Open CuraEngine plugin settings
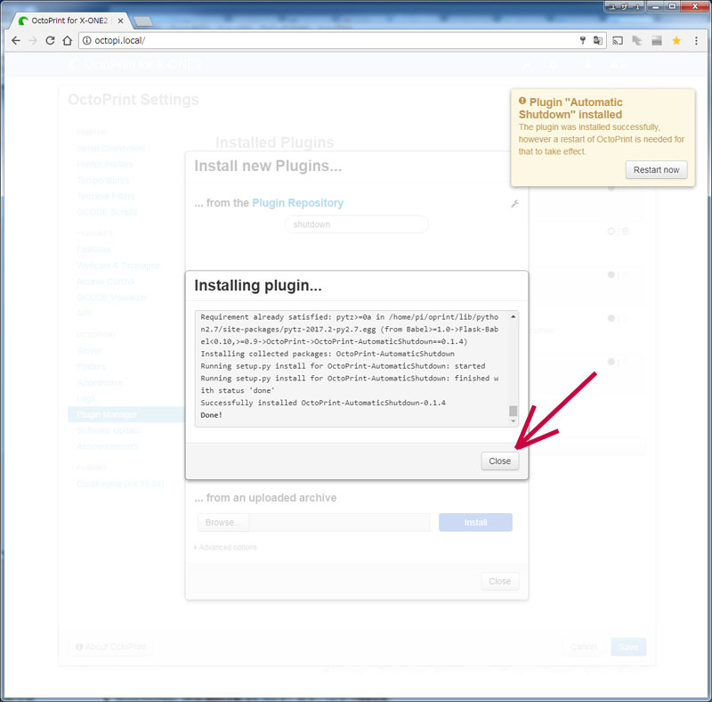This screenshot has height=702, width=712. click(x=120, y=484)
